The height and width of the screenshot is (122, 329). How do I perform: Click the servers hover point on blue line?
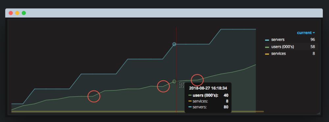pos(174,44)
